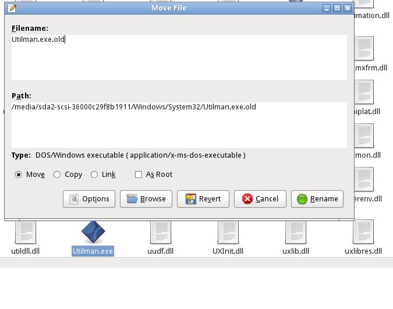Click inside the Filename text box
The image size is (393, 309).
point(179,58)
